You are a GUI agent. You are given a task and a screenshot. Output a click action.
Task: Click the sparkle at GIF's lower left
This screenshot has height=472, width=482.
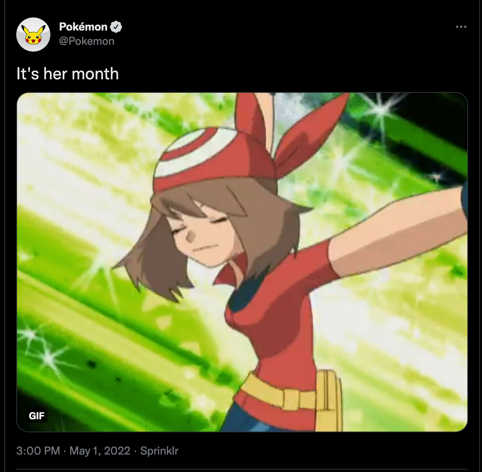tap(44, 349)
